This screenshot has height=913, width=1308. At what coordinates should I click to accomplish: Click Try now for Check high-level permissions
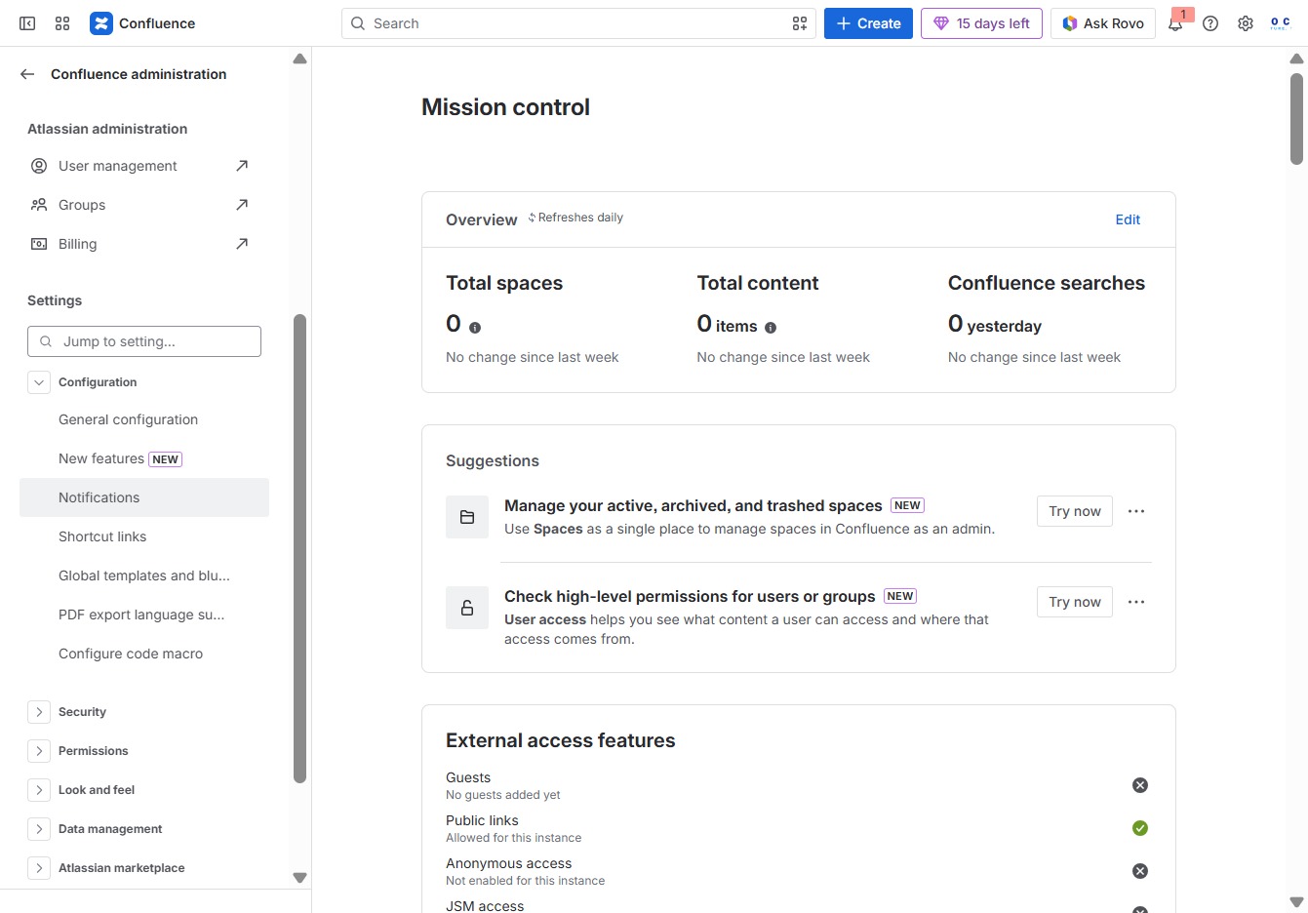[1075, 602]
